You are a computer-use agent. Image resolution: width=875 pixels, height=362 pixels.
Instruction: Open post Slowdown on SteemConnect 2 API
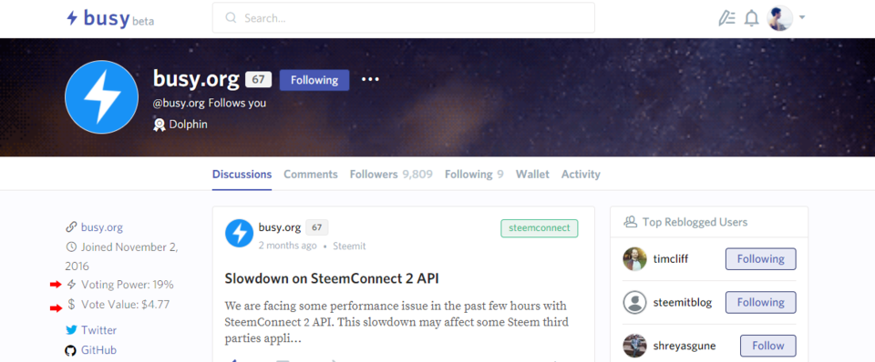[x=332, y=278]
